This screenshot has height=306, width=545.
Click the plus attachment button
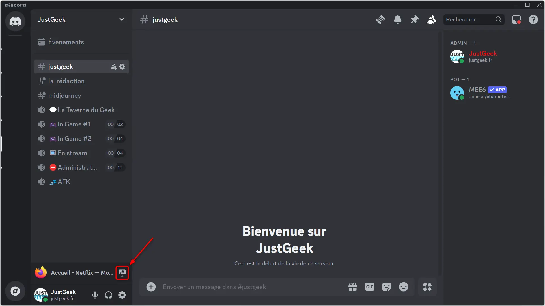pos(151,287)
